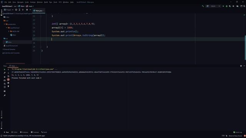Rerun the program from the Run panel
This screenshot has width=246, height=138.
pos(5,69)
